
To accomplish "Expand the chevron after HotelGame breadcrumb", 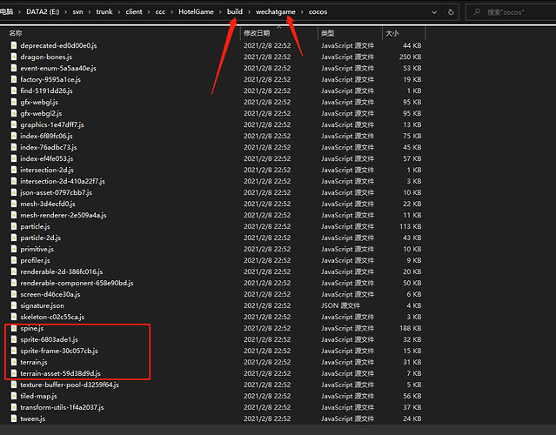I will click(x=220, y=12).
